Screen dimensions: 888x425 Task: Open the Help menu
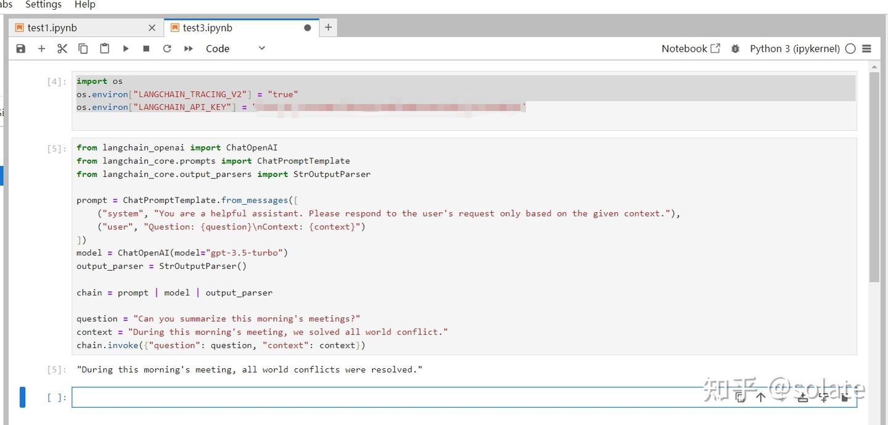tap(85, 4)
